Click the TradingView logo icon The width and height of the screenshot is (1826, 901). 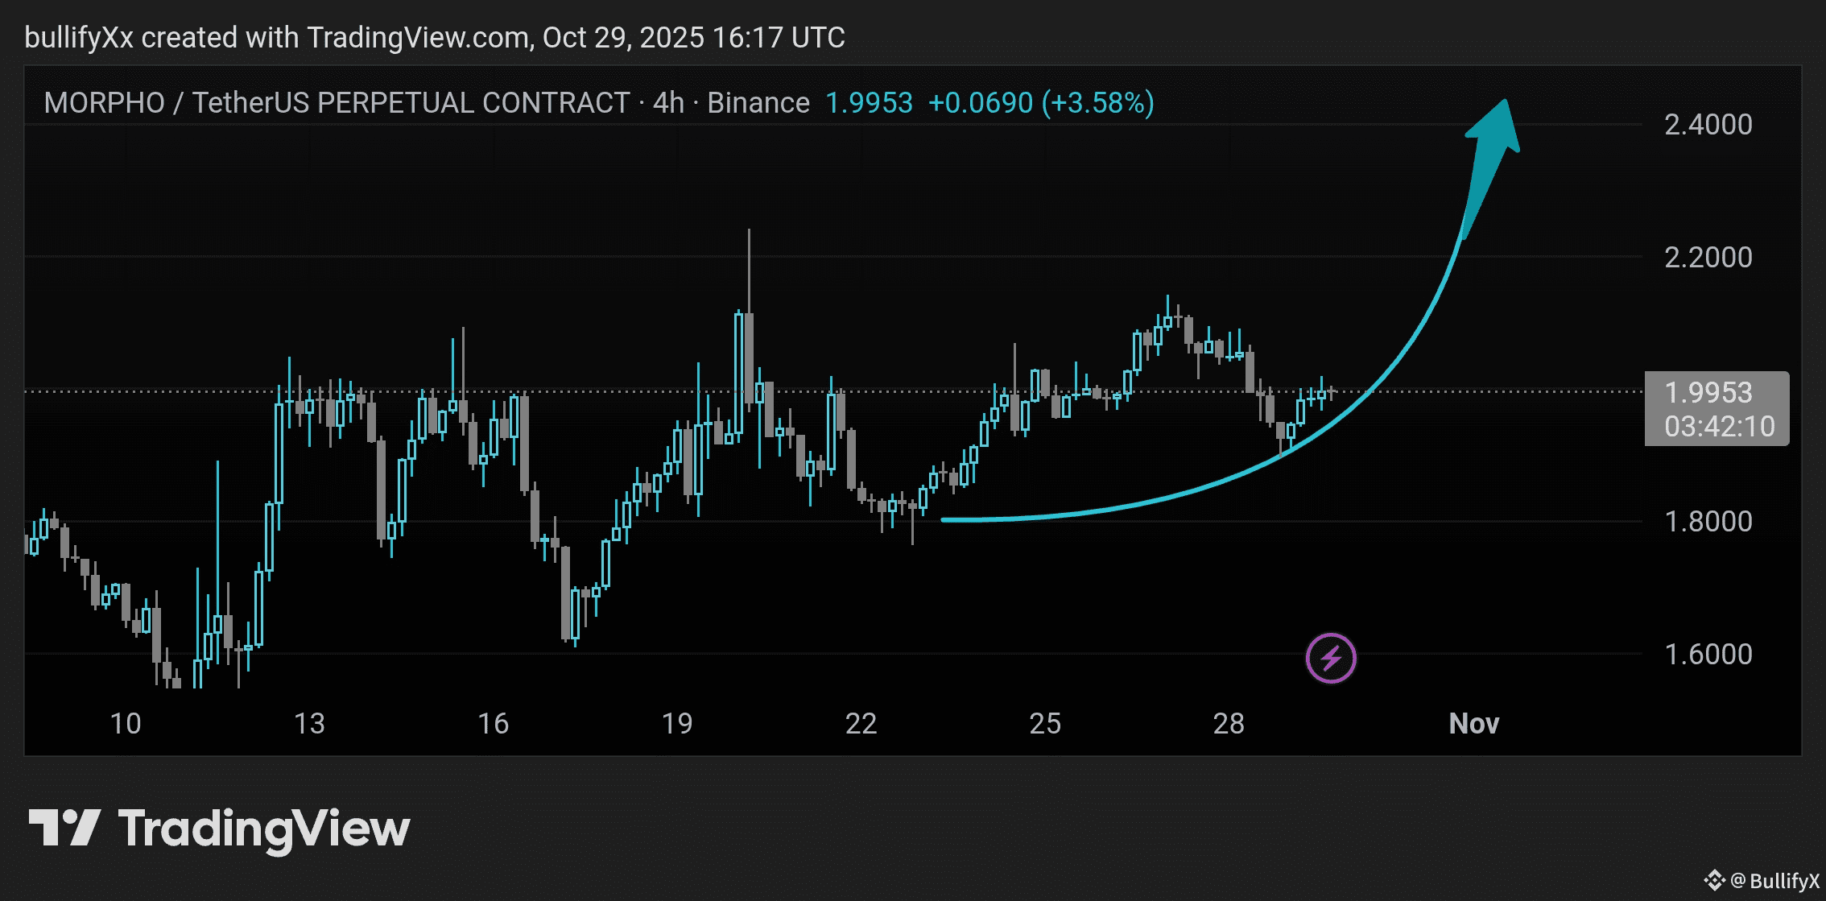(64, 828)
